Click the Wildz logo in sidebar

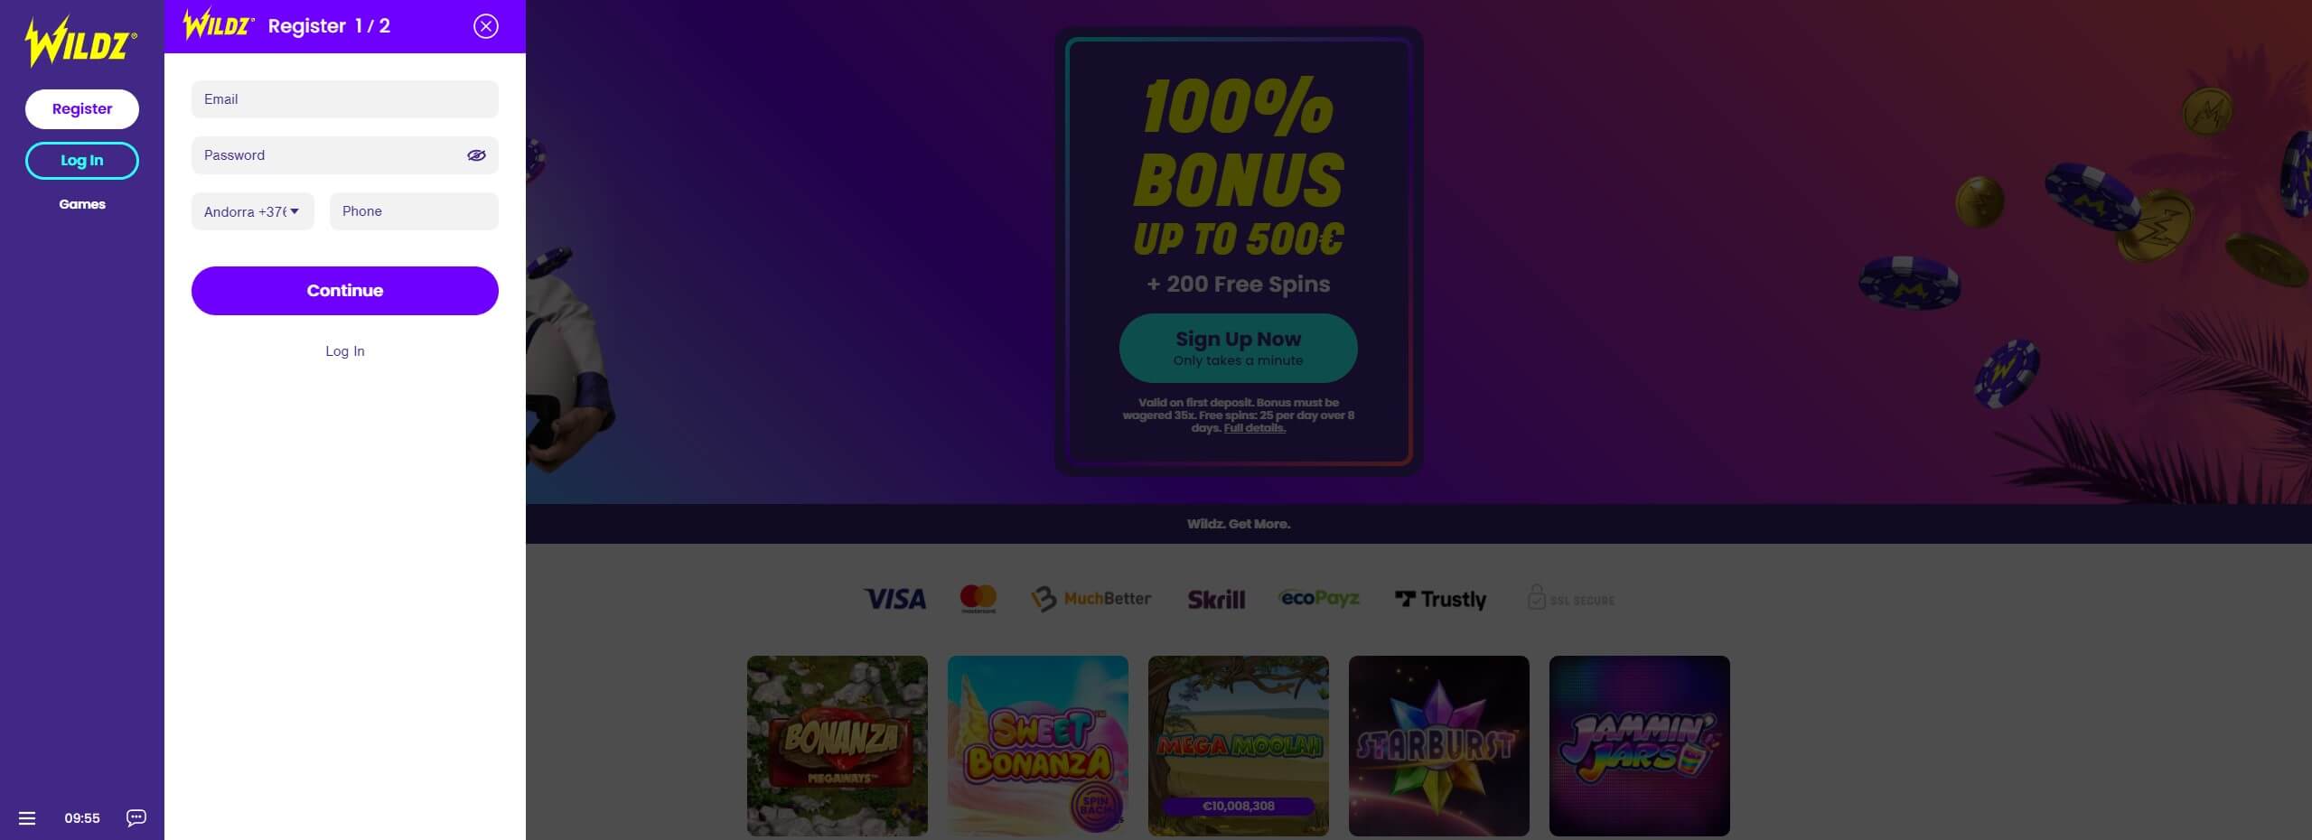click(81, 42)
